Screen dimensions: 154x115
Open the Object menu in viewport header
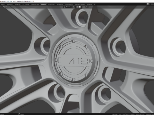pyautogui.click(x=5, y=7)
